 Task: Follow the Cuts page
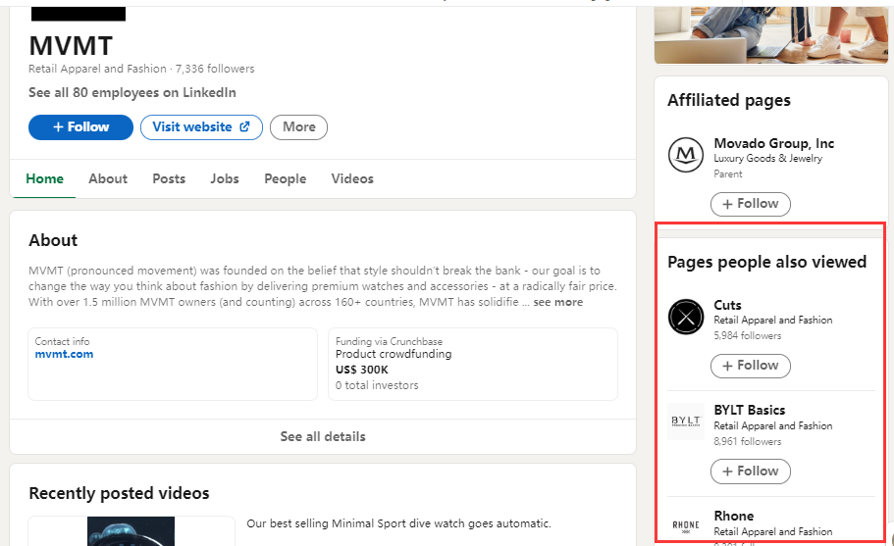tap(751, 366)
